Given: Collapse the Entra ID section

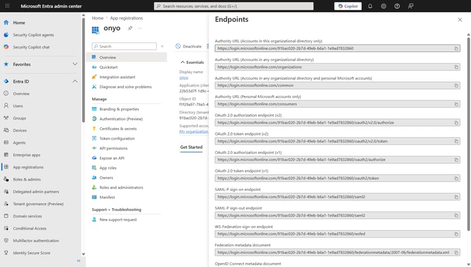Looking at the screenshot, I should pos(75,81).
